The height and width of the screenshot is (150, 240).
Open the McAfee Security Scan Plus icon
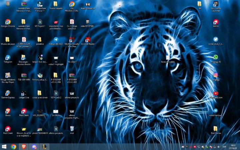72,40
